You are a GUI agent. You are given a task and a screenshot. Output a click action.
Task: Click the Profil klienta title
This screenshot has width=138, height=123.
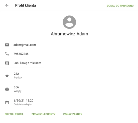(26, 5)
